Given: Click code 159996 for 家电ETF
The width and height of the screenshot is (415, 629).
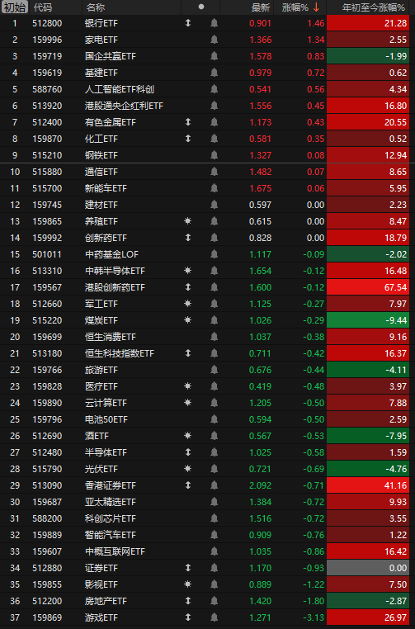Looking at the screenshot, I should [47, 40].
